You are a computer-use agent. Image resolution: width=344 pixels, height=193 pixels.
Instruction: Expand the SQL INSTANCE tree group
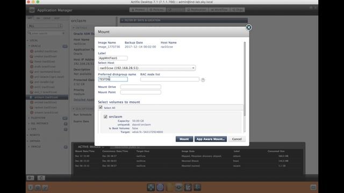click(x=29, y=123)
